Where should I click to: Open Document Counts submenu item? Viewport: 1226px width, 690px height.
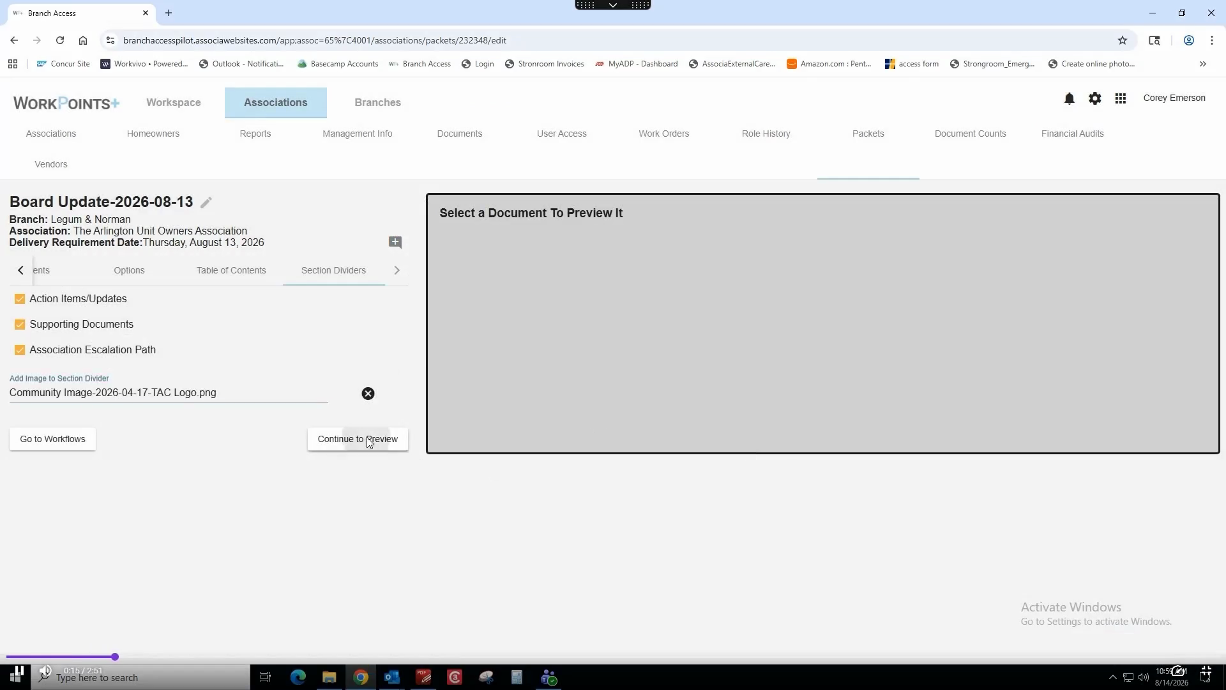(971, 134)
